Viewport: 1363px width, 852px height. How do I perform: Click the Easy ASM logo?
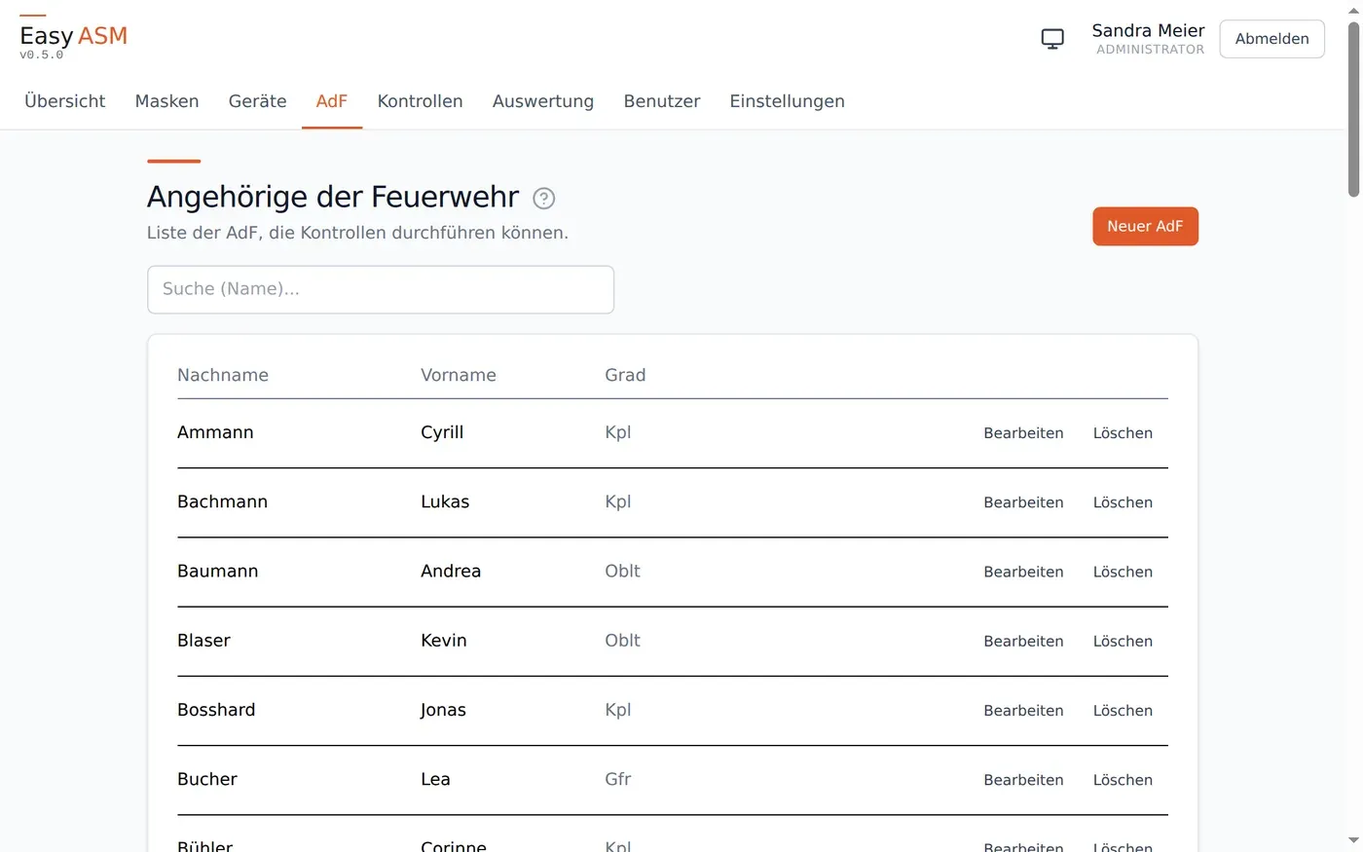pos(73,38)
